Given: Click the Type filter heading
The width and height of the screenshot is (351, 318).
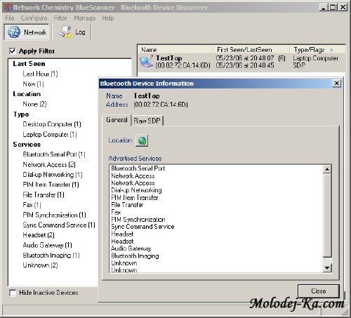Looking at the screenshot, I should pos(21,114).
